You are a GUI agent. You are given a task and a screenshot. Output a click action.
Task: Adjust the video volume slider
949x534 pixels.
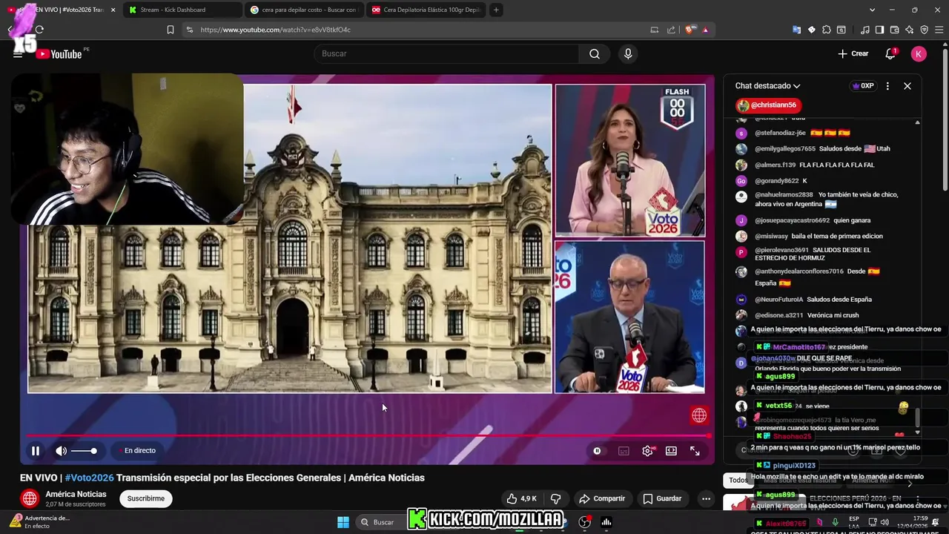point(84,451)
